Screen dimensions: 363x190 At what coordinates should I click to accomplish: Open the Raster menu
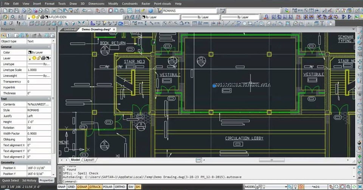tap(146, 4)
